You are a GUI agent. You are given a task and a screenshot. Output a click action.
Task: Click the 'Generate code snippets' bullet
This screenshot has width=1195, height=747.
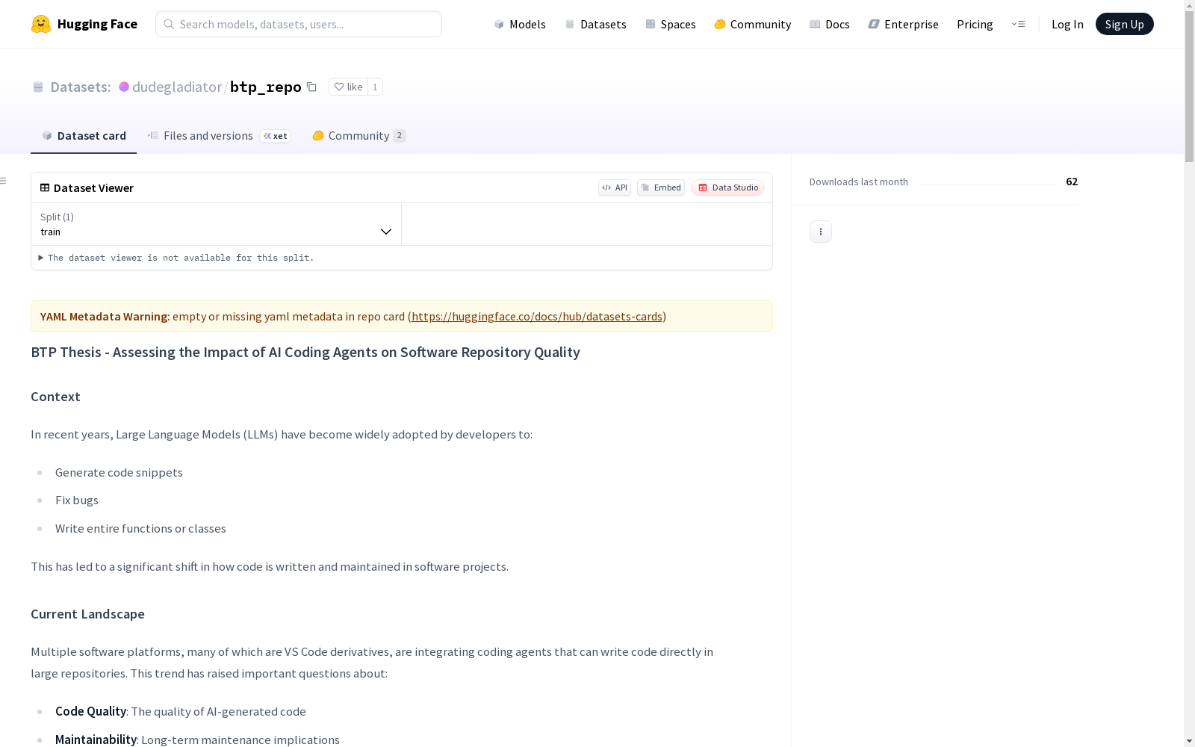pyautogui.click(x=119, y=472)
